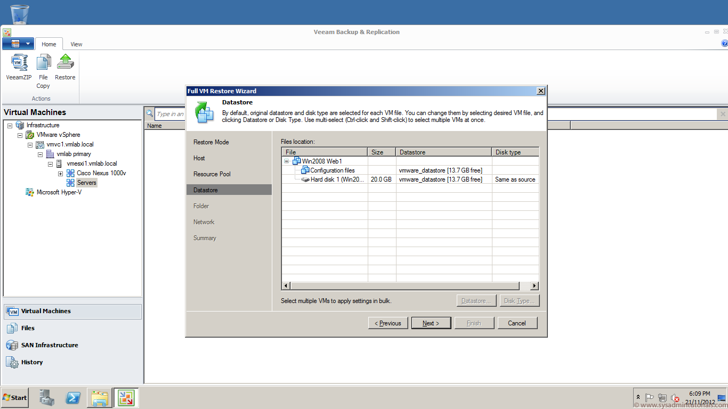Select the Datastore wizard step
The image size is (728, 409).
pyautogui.click(x=229, y=190)
